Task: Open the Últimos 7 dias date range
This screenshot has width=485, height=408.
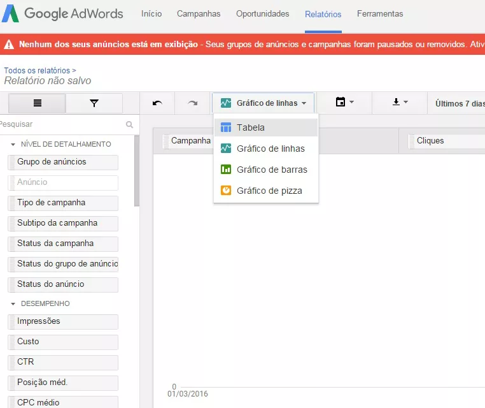Action: (460, 103)
